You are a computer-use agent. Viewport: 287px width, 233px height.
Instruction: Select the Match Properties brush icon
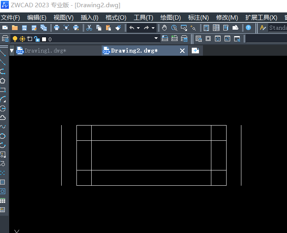(118, 28)
